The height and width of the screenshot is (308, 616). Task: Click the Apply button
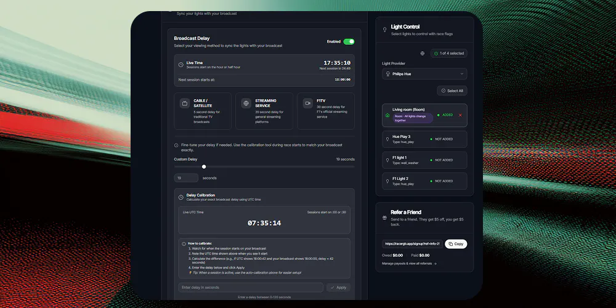point(338,288)
